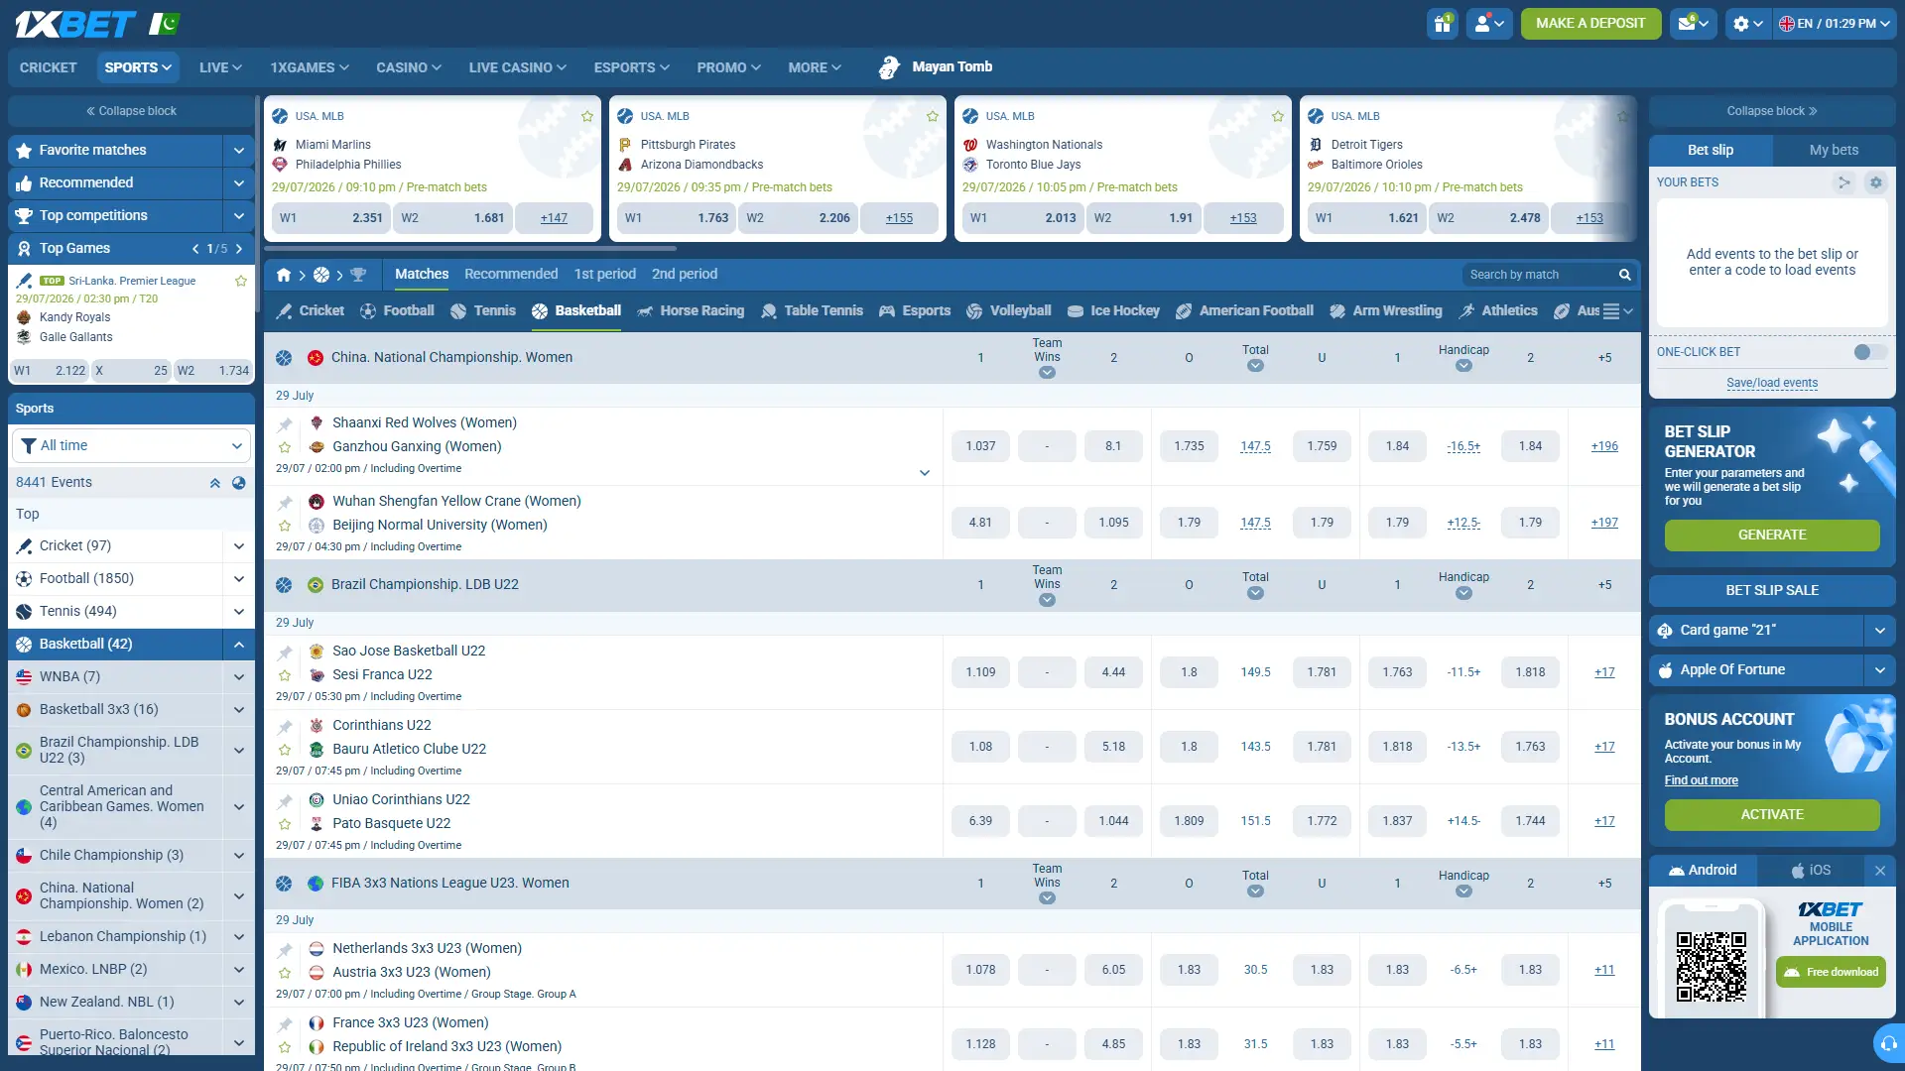The image size is (1905, 1071).
Task: Select odds 1.037 for Shaanxi Red Wolves
Action: click(980, 447)
